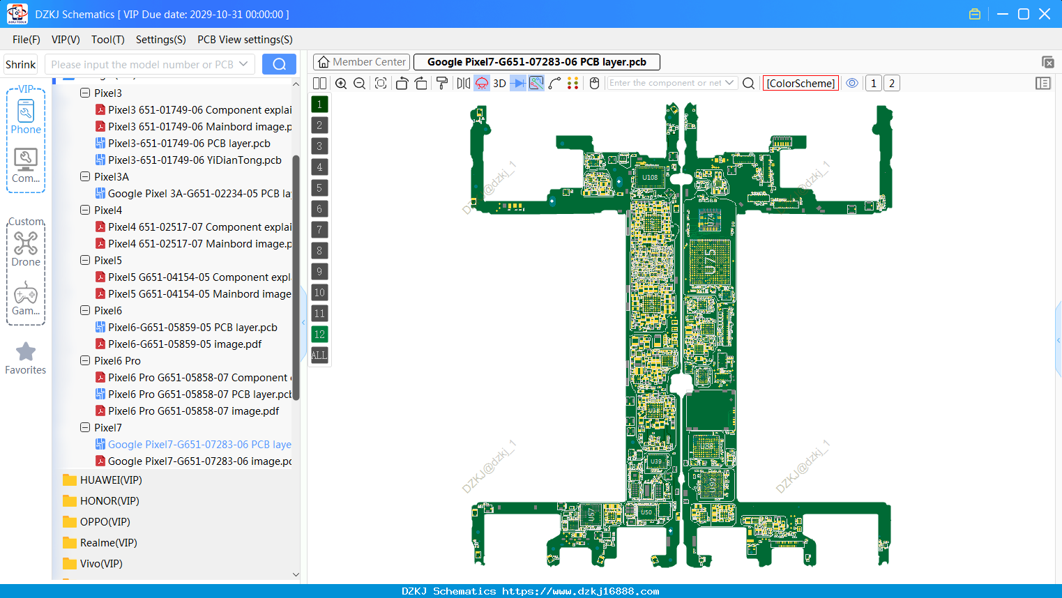Open the ColorScheme settings
Screen dimensions: 1062x598
click(x=801, y=83)
